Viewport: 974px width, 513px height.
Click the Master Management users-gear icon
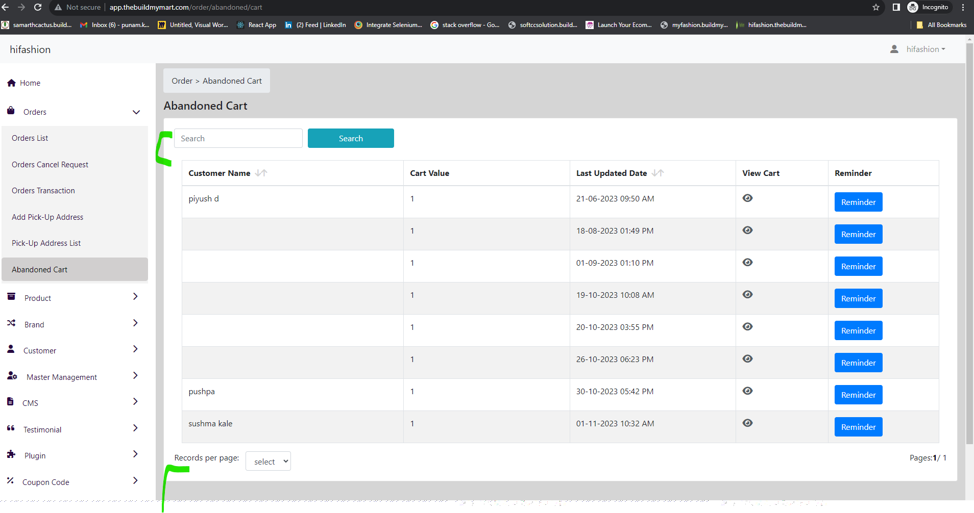point(12,376)
